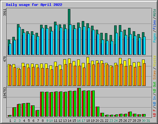Click the green day label 31
The height and width of the screenshot is (124, 158).
point(148,121)
